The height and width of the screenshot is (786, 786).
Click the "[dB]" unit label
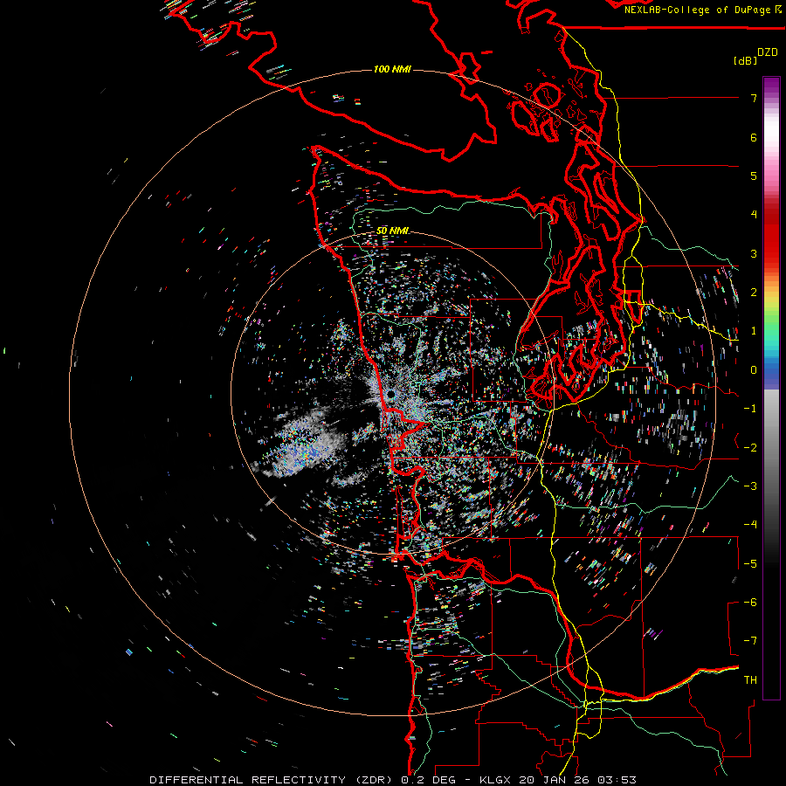(746, 60)
